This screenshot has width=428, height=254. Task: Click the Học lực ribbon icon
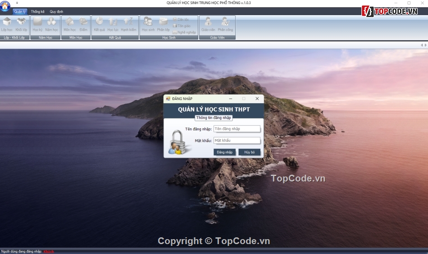pos(113,24)
